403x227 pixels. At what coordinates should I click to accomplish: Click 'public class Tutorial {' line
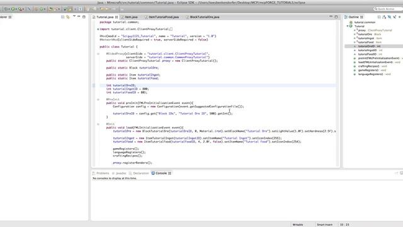coord(118,47)
